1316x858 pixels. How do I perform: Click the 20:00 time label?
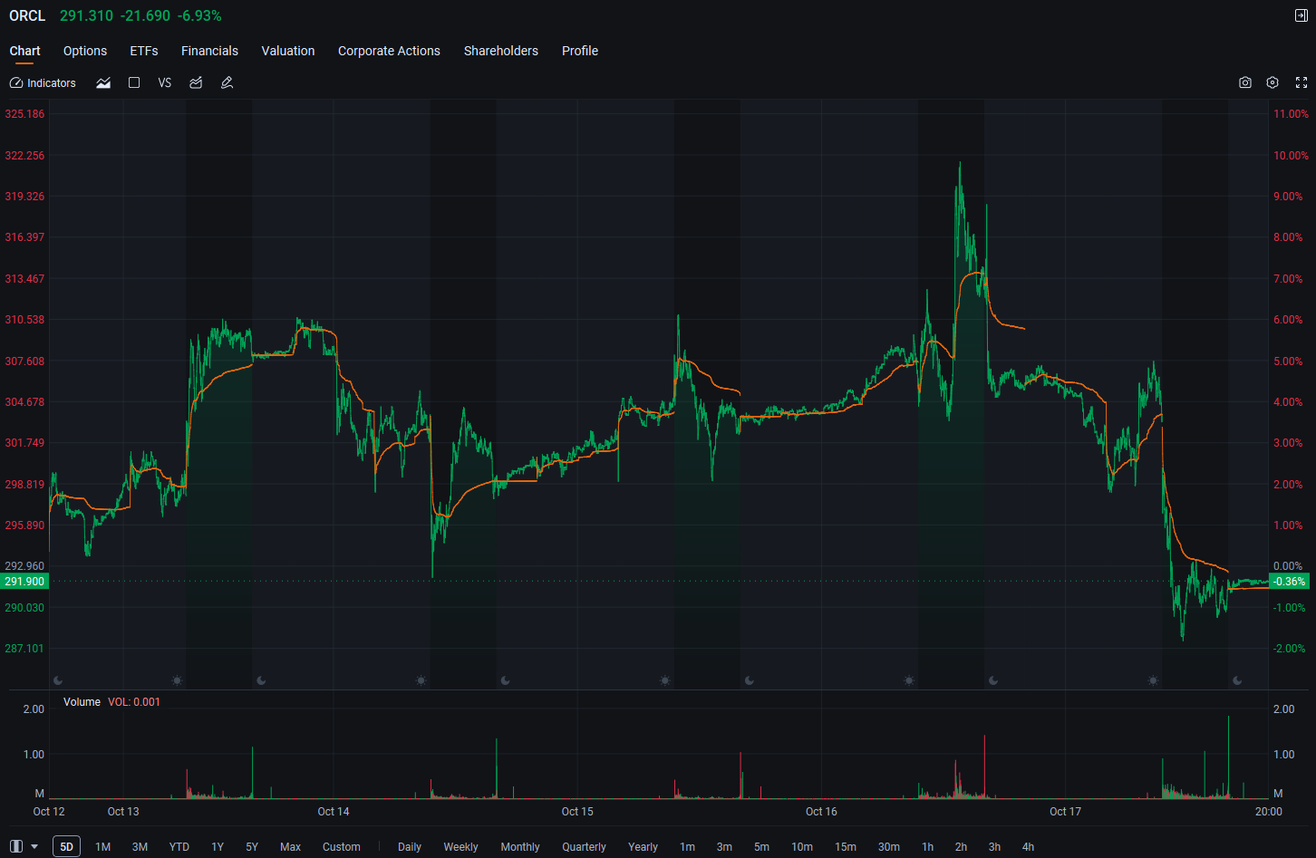1269,812
